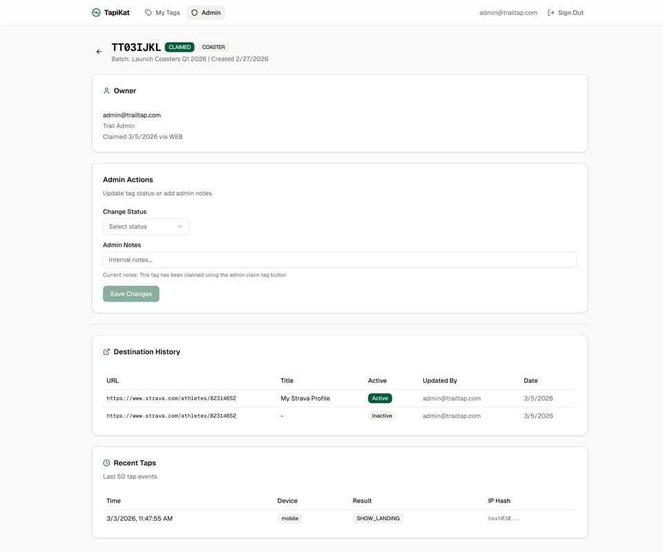Click admin@trailtap.com in the top navigation
This screenshot has width=663, height=552.
click(x=508, y=12)
